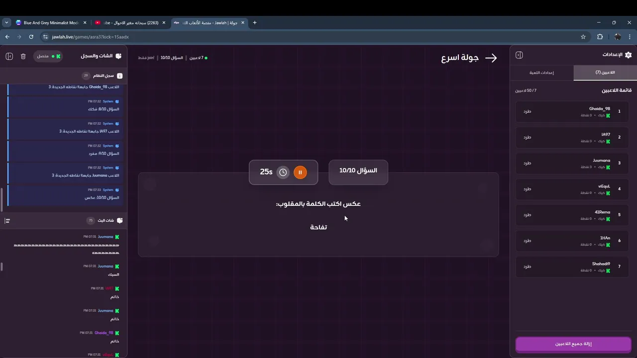The image size is (637, 358).
Task: Close the Blue And Grey Minimalist browser tab
Action: pyautogui.click(x=85, y=22)
